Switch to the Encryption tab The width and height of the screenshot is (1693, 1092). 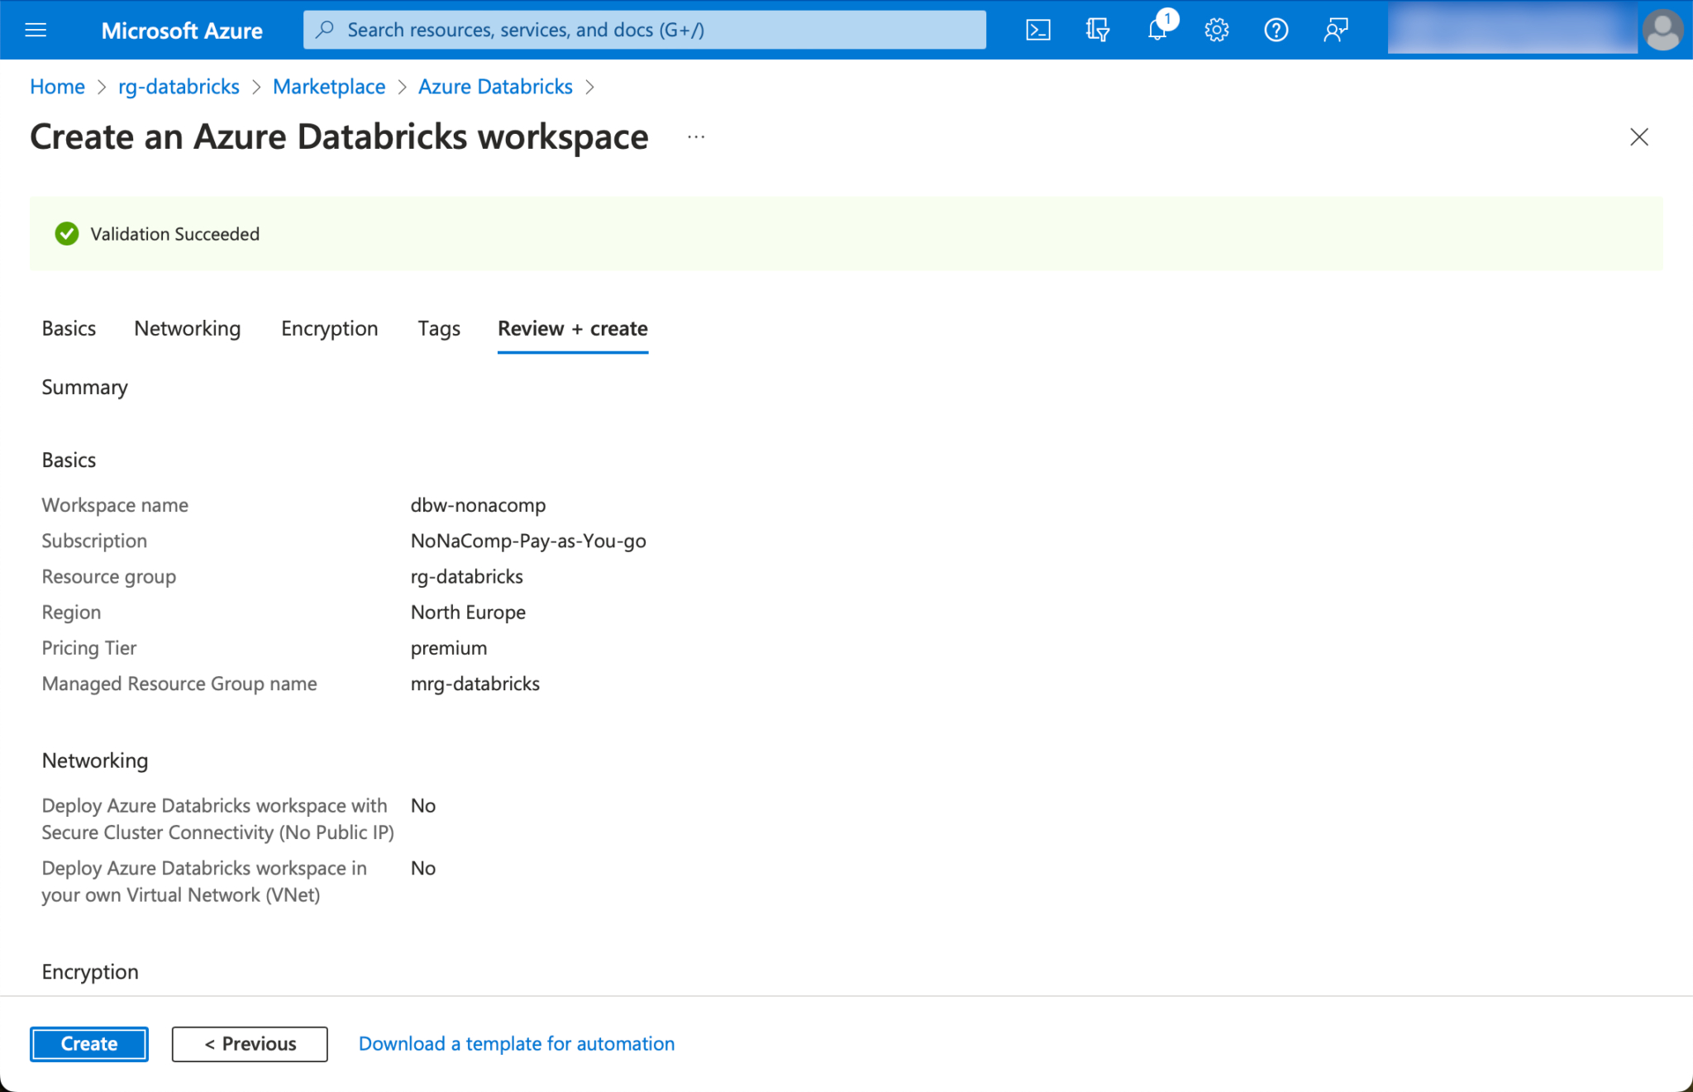[x=329, y=328]
